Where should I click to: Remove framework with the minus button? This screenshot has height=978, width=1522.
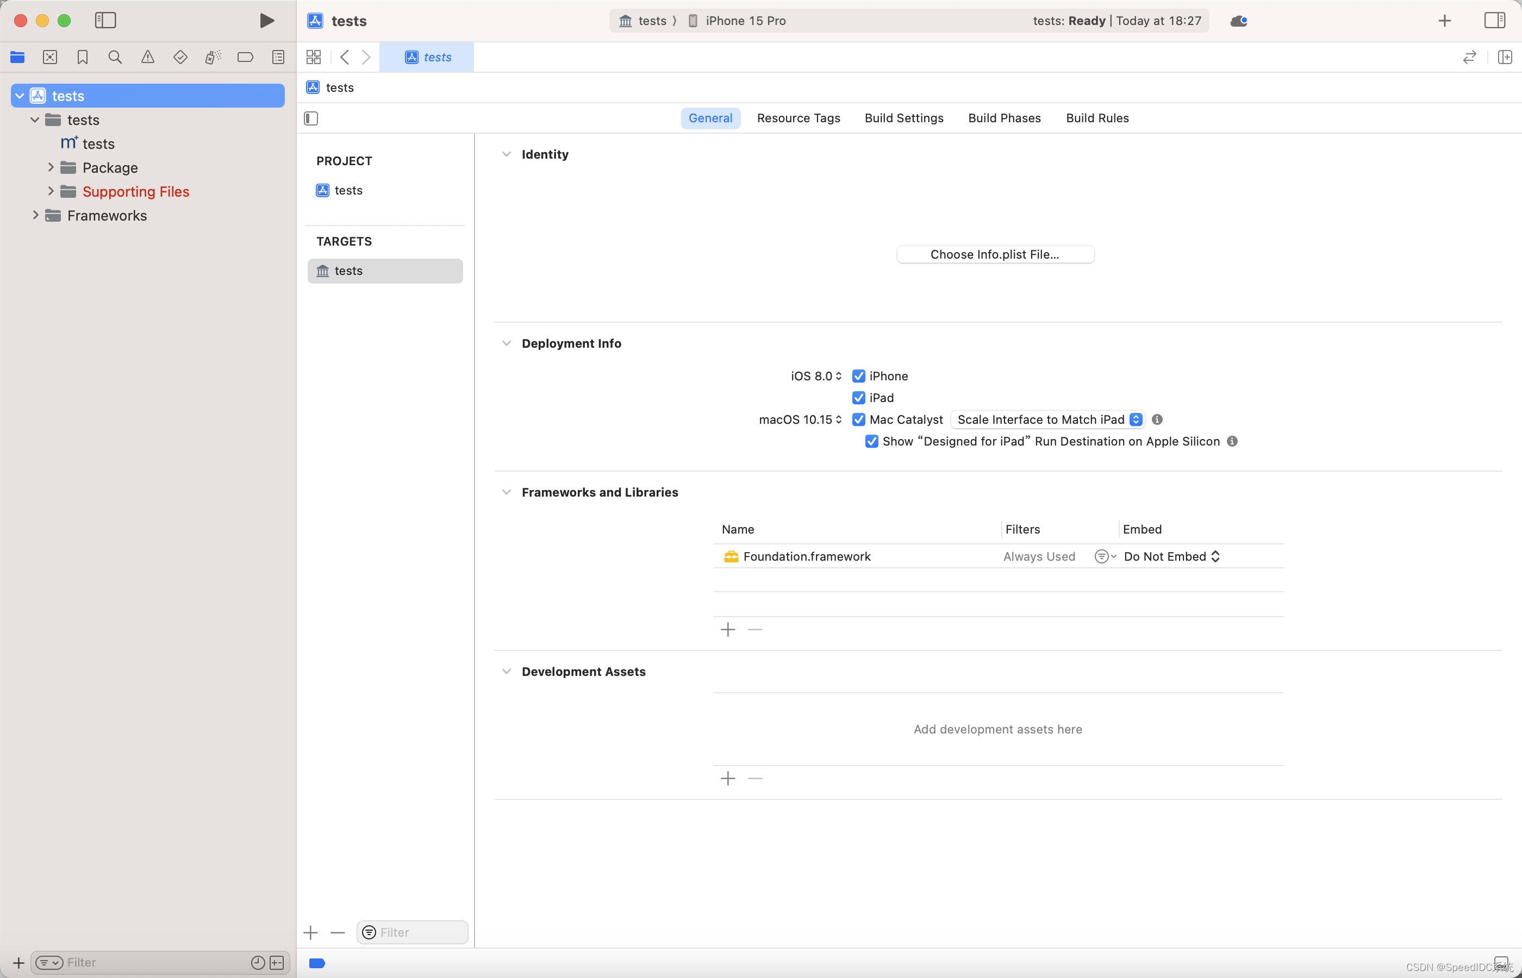coord(754,629)
